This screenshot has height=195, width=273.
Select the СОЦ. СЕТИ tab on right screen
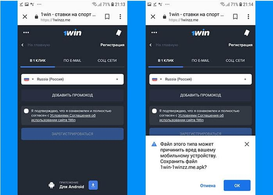click(x=235, y=60)
